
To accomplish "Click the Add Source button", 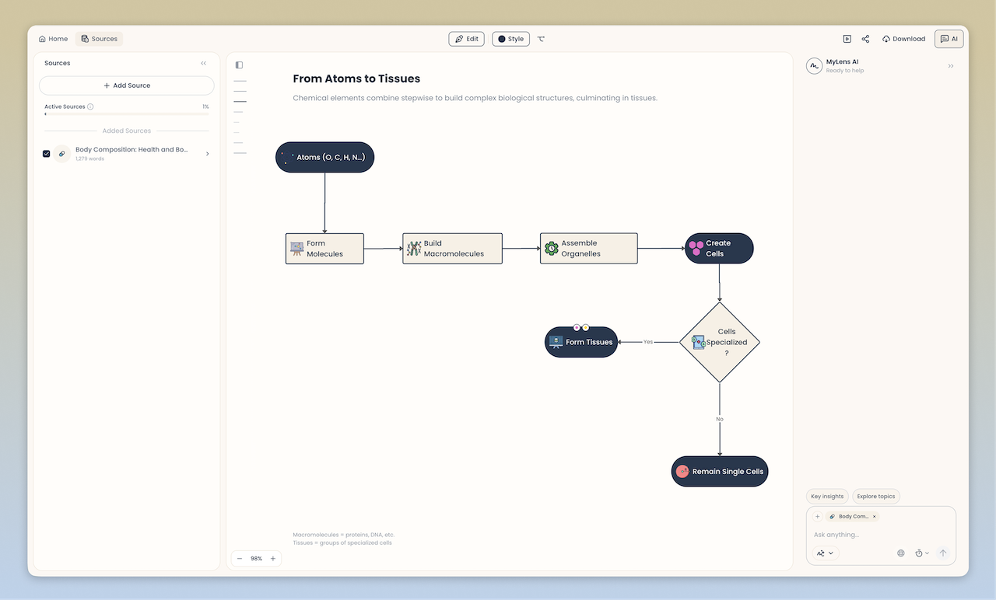I will [126, 85].
